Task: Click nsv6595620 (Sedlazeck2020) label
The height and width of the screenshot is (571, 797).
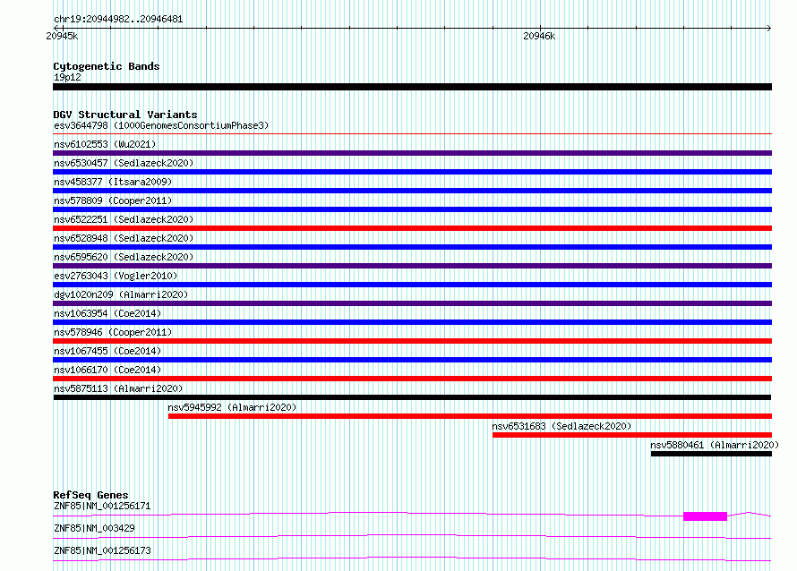Action: point(124,257)
